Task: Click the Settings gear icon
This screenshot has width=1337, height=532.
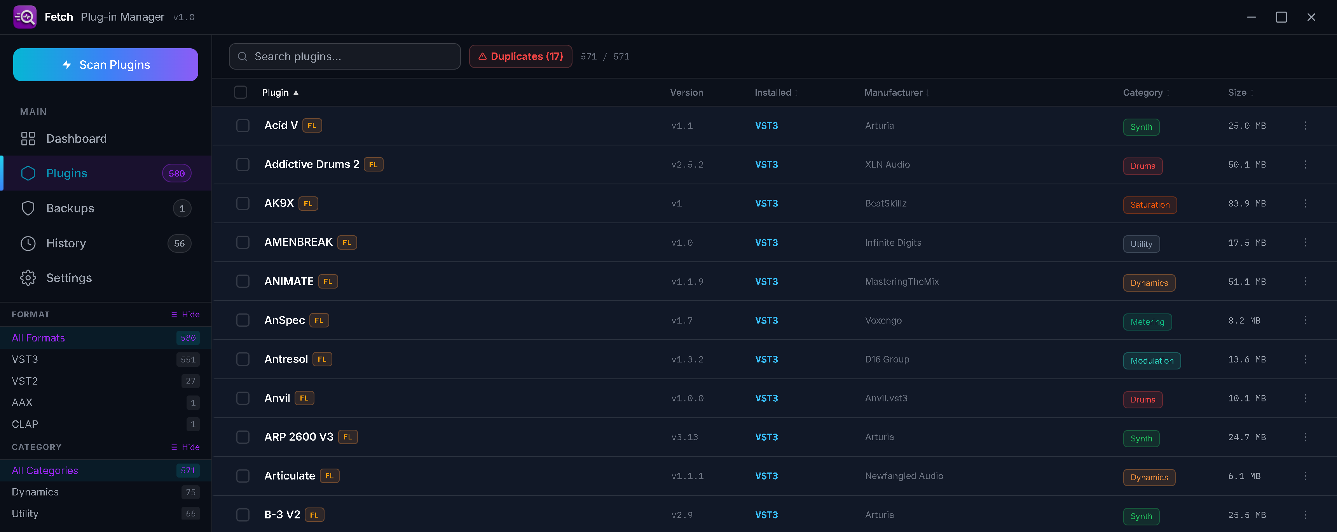Action: pyautogui.click(x=28, y=278)
